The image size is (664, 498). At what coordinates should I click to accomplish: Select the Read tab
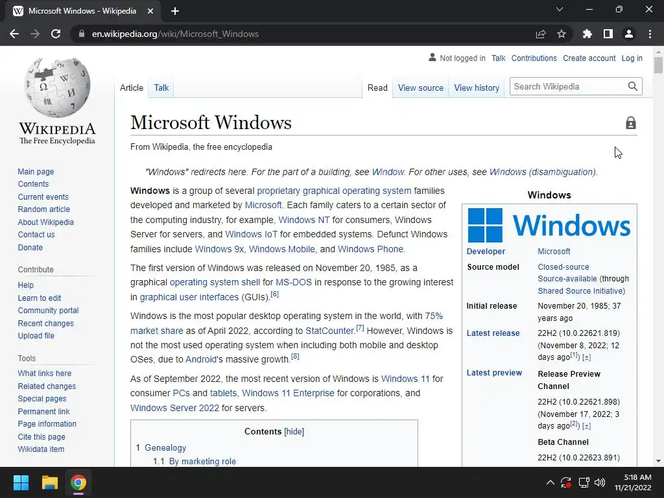click(377, 88)
